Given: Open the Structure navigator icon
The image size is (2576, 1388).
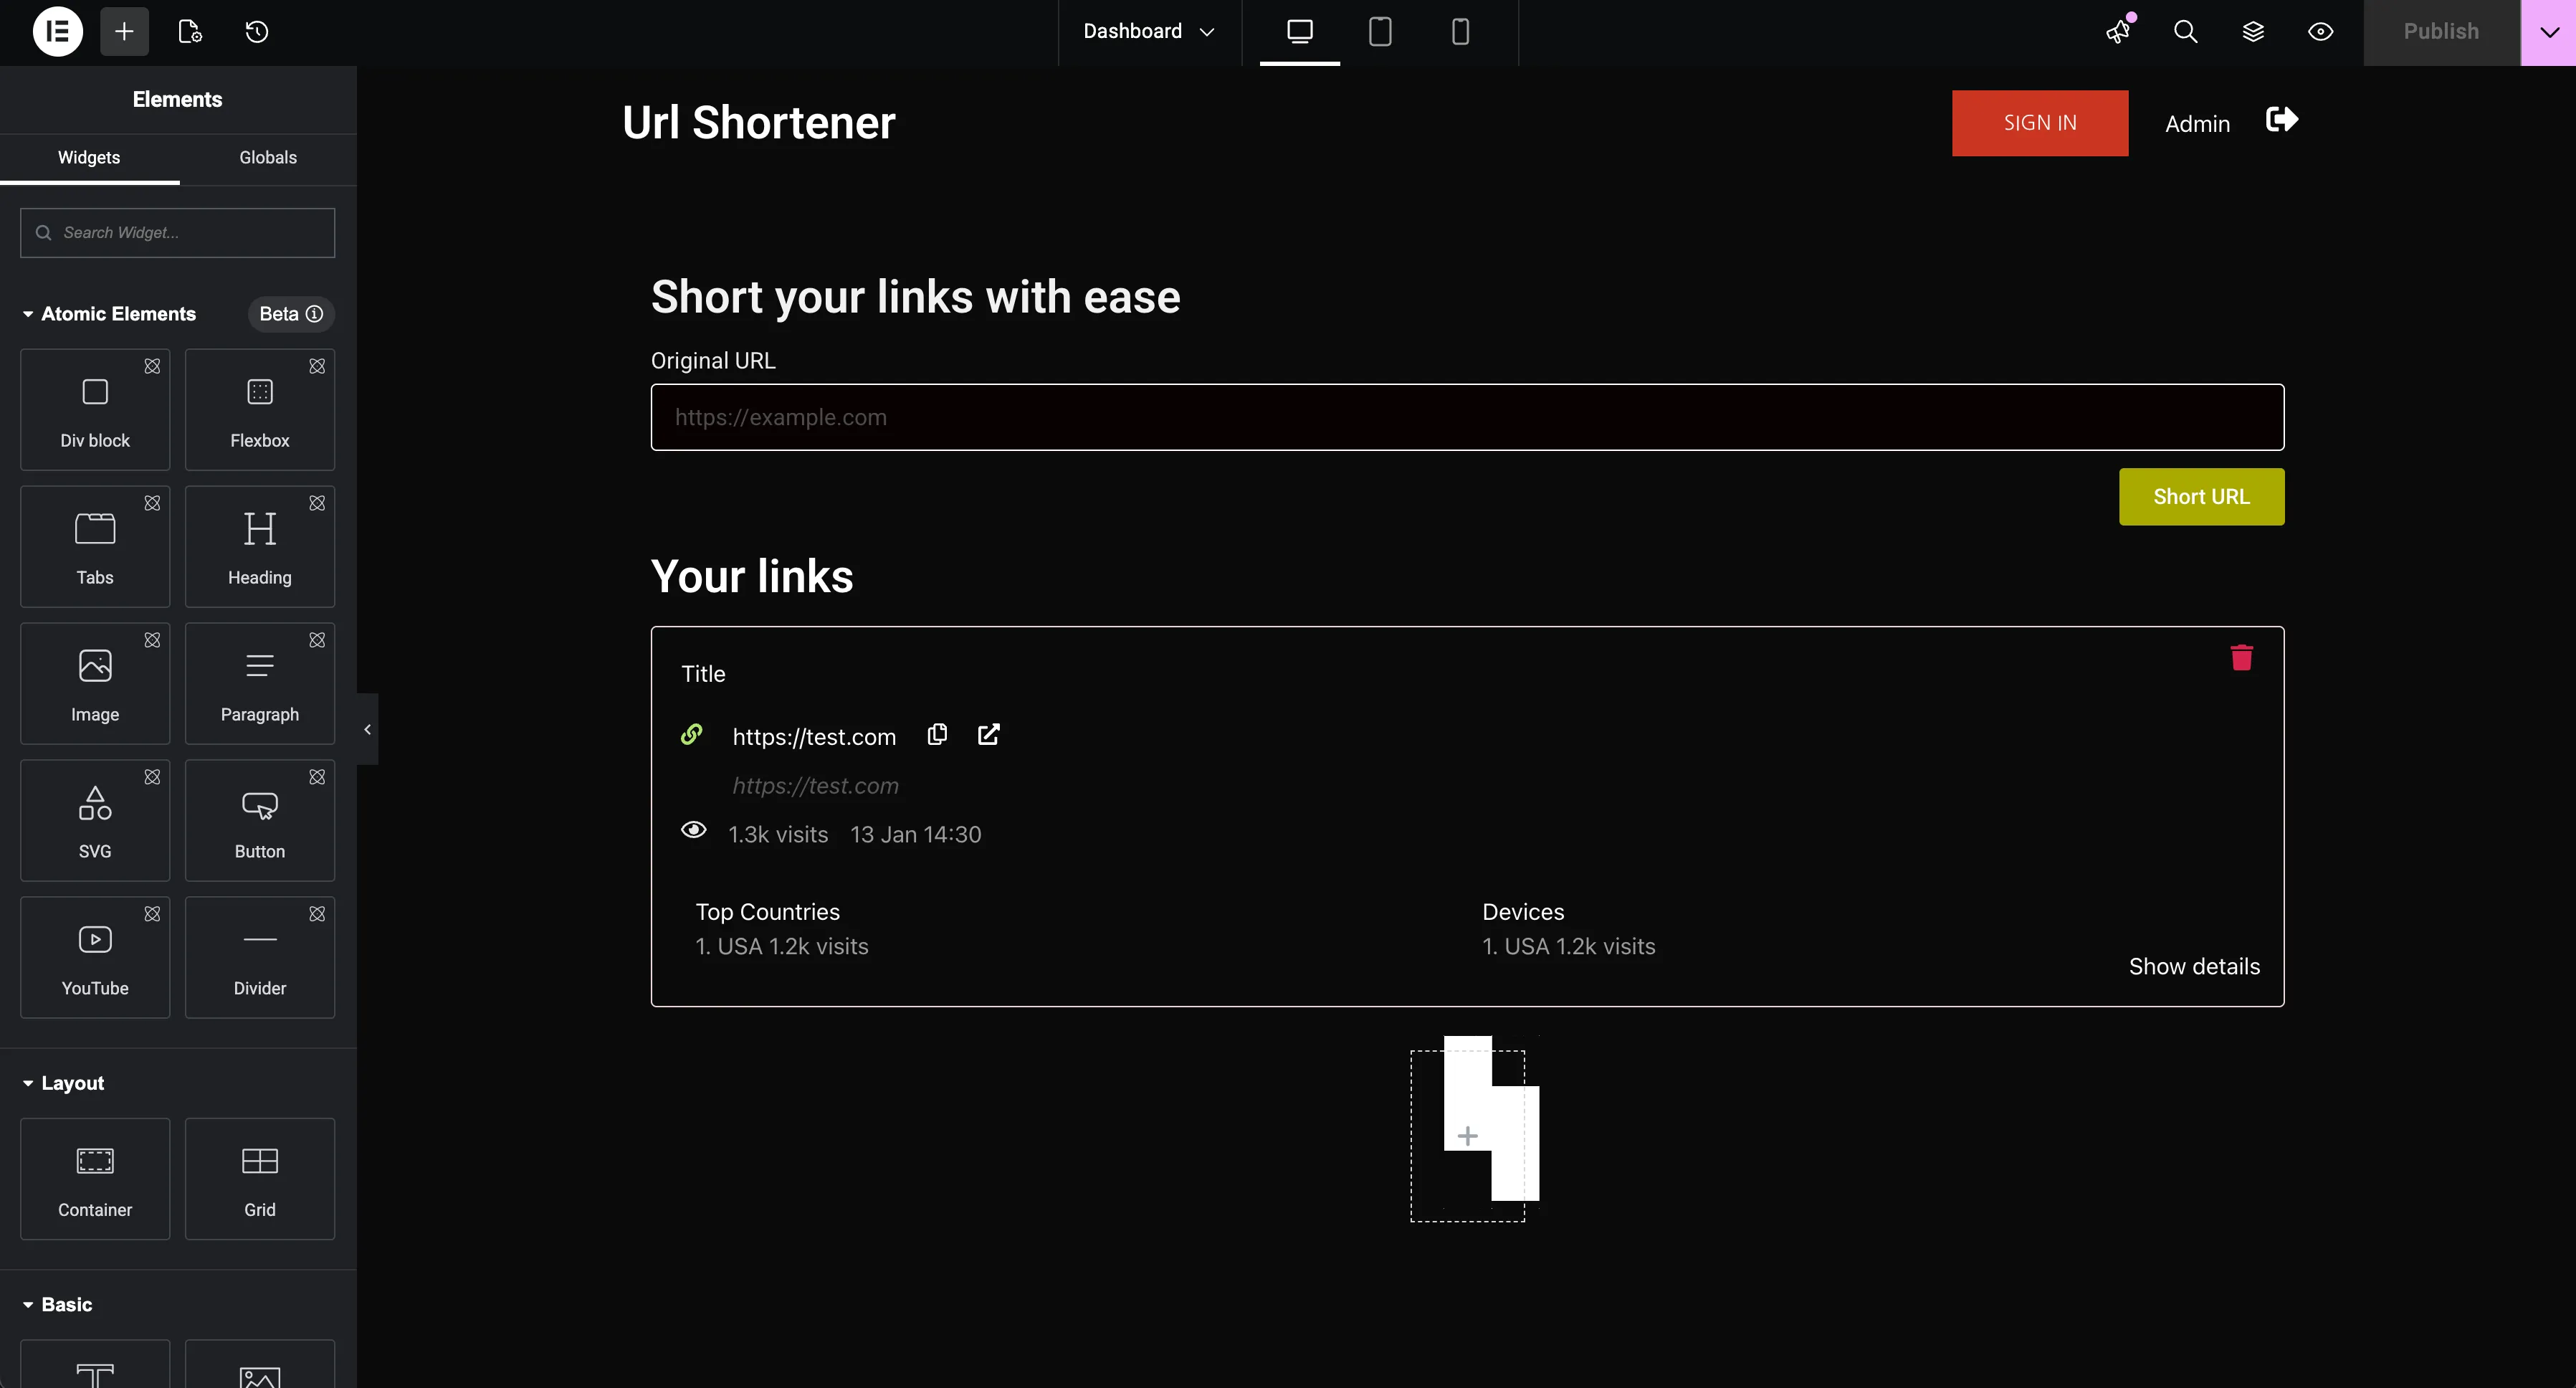Looking at the screenshot, I should point(2253,31).
